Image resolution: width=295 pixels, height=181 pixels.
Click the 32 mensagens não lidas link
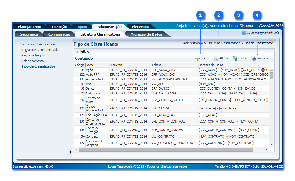click(264, 33)
